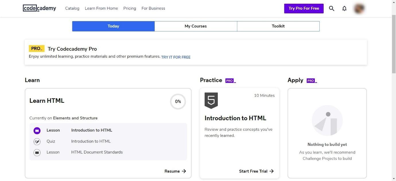Click the TRY IT FOR FREE link
Screen dimensions: 396x181
176,57
